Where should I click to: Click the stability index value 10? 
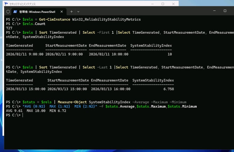click(x=170, y=54)
